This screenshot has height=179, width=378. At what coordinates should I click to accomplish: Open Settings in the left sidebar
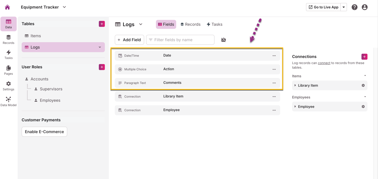click(x=8, y=86)
